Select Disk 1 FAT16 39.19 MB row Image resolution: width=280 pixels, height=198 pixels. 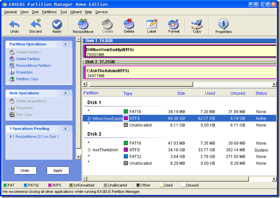click(x=179, y=111)
